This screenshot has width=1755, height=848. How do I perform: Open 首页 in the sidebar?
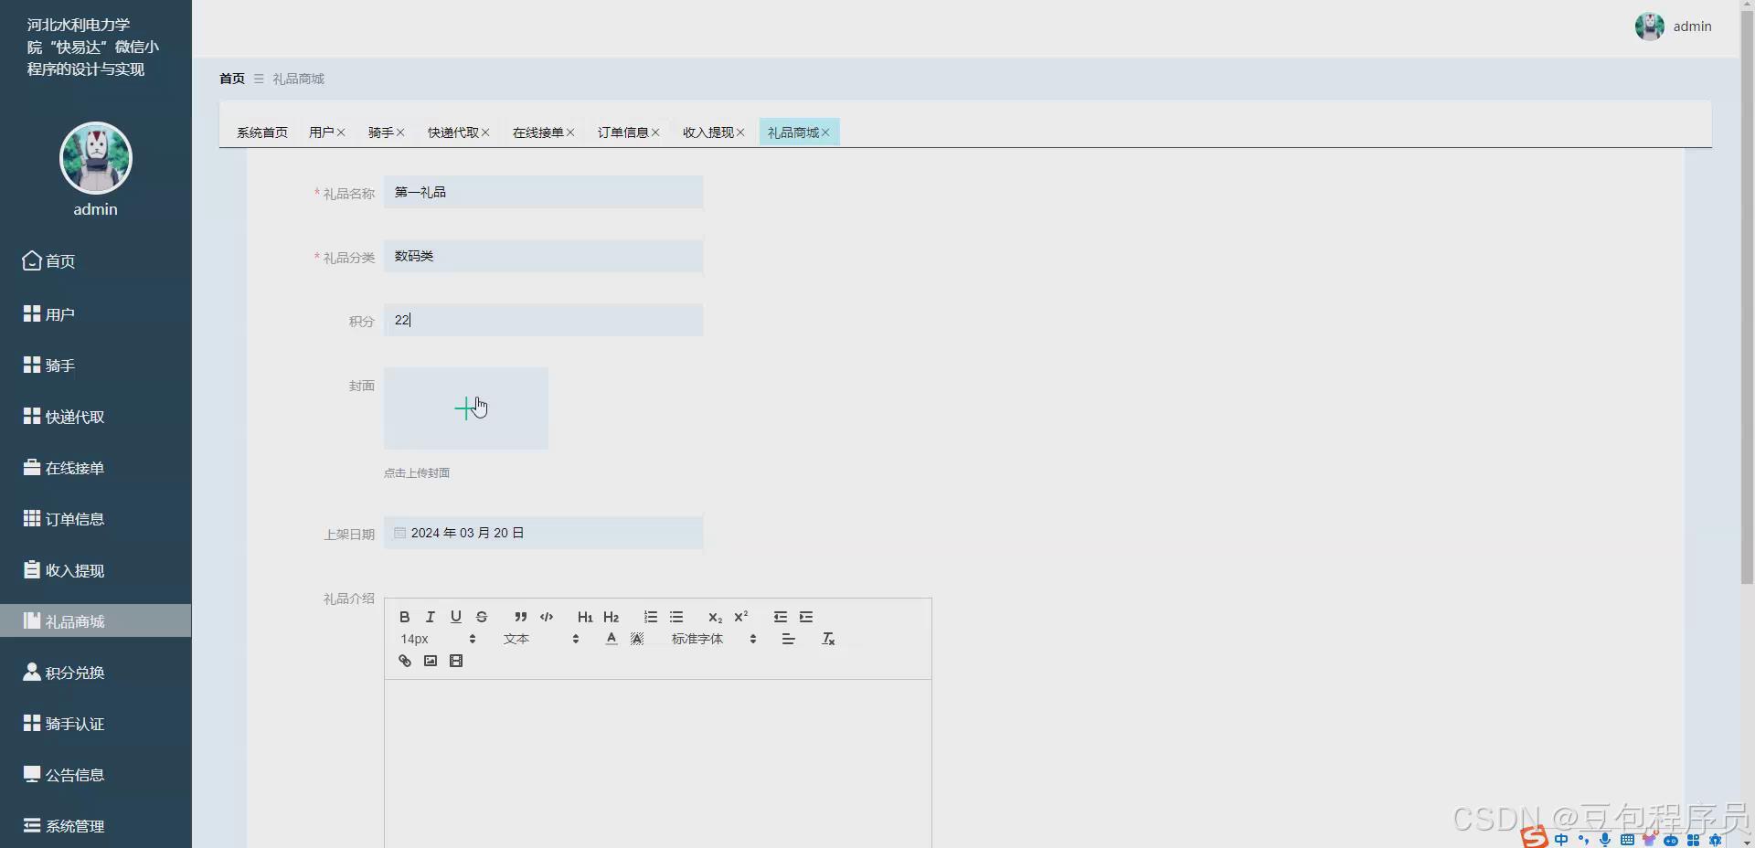pos(95,261)
